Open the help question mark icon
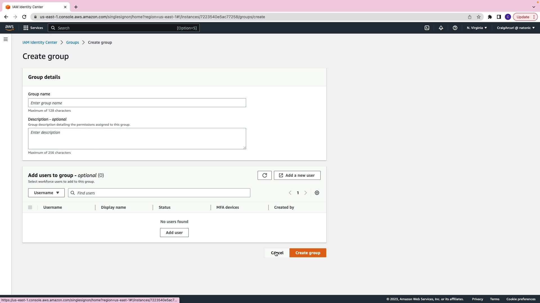This screenshot has width=540, height=303. 455,28
